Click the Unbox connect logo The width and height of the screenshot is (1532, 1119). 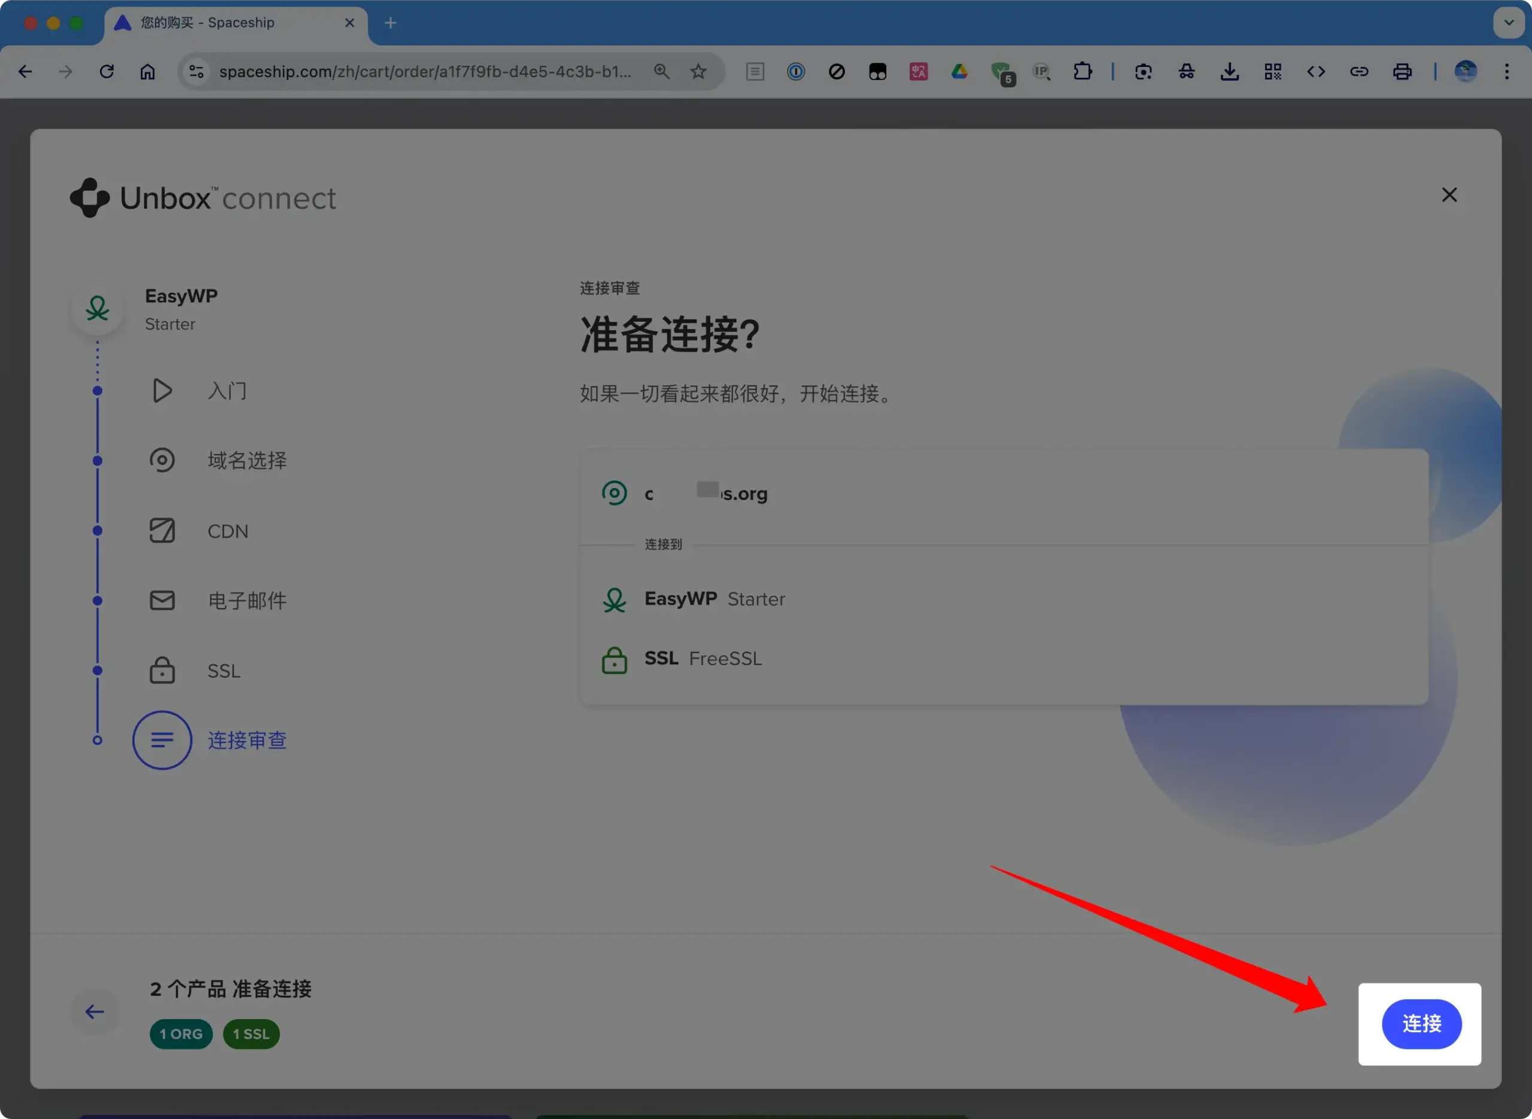click(203, 198)
